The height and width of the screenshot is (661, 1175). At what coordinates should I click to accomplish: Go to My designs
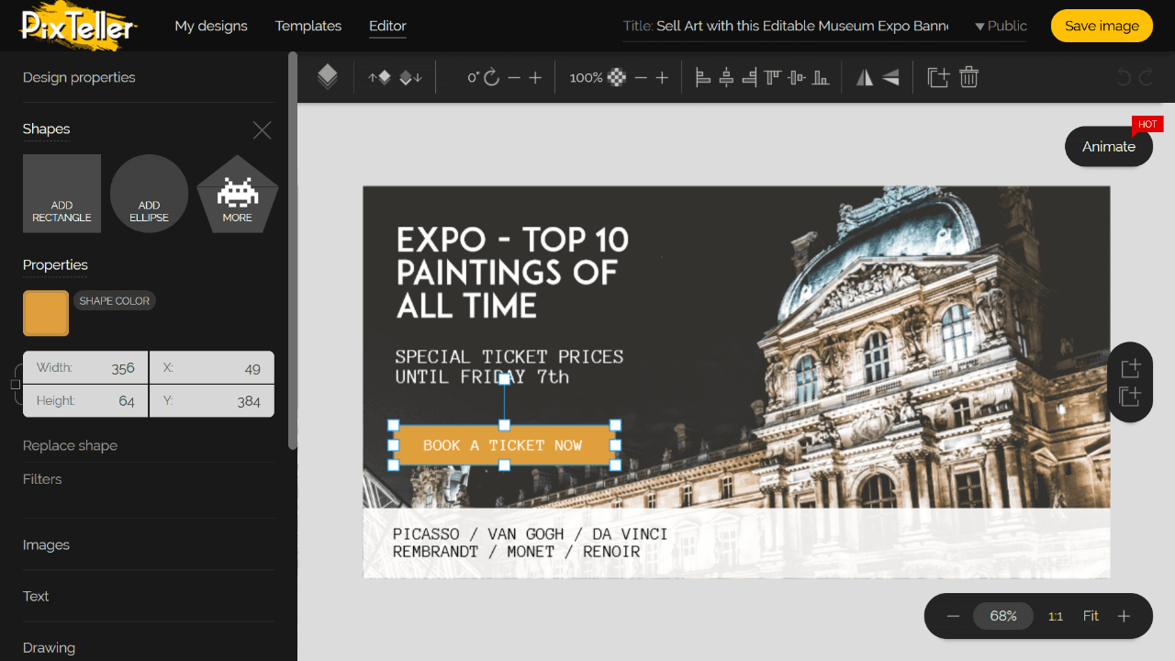tap(211, 26)
